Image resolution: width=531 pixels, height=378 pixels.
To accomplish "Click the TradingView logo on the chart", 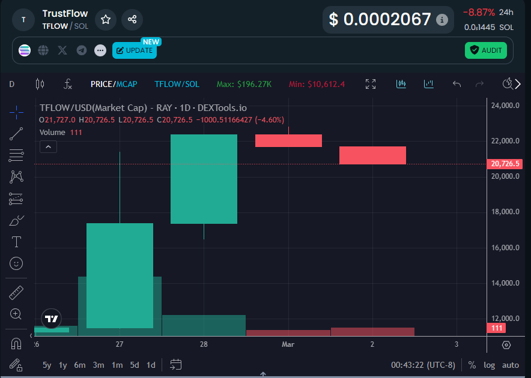I will [x=52, y=319].
